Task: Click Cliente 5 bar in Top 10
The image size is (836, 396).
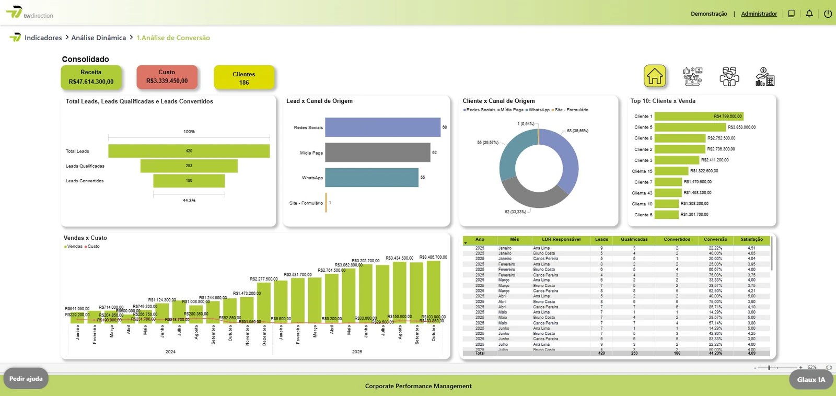Action: coord(690,127)
